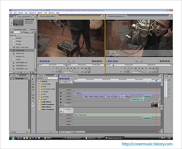This screenshot has width=182, height=149.
Task: Expand the Video 3 track triangle
Action: (x=65, y=96)
